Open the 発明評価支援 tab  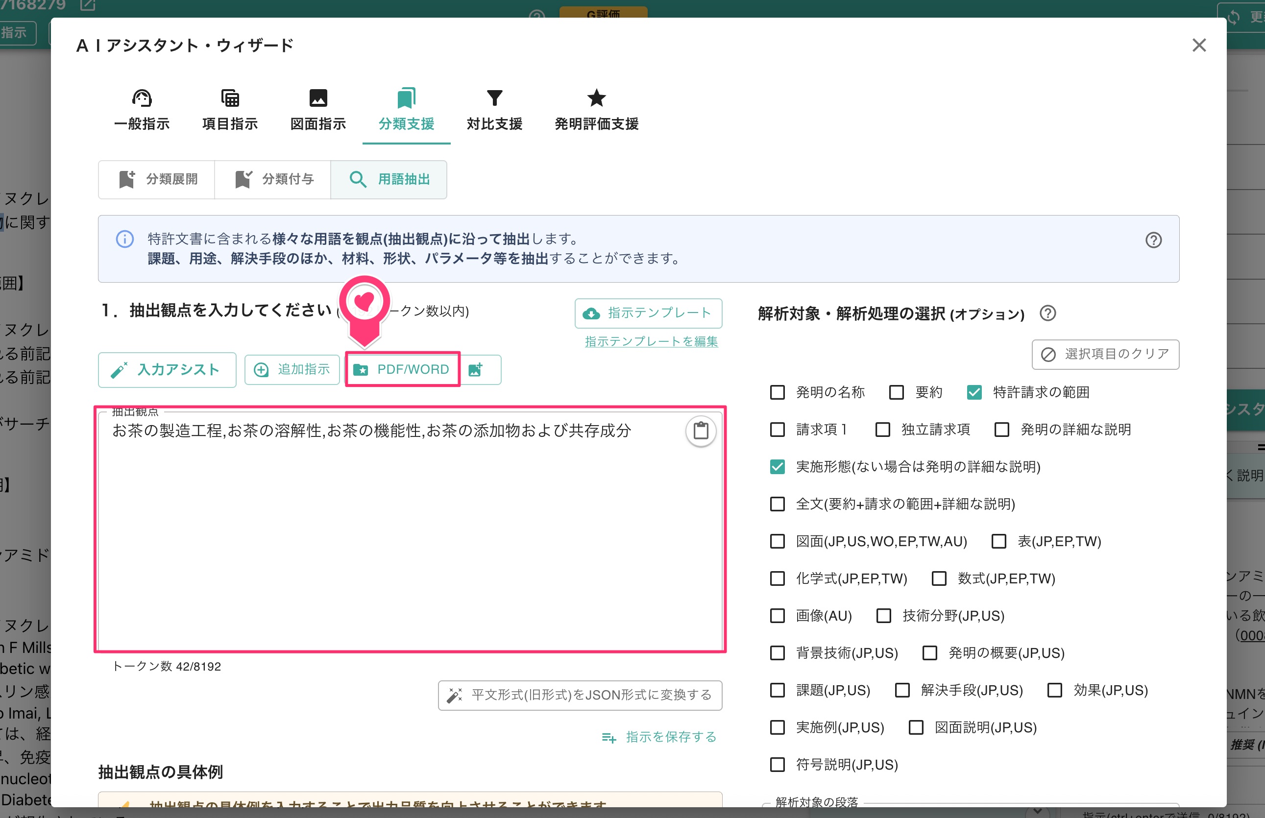[597, 111]
